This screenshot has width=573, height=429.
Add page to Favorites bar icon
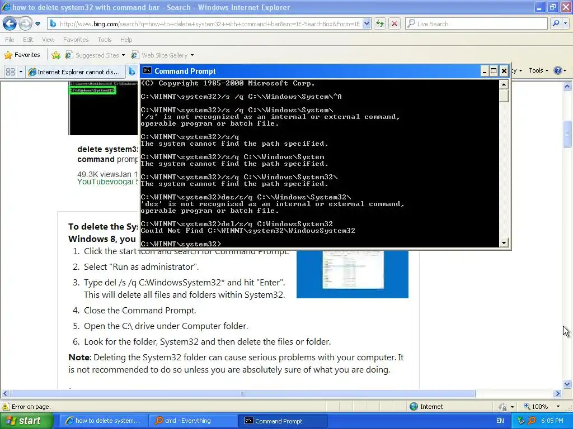point(56,55)
